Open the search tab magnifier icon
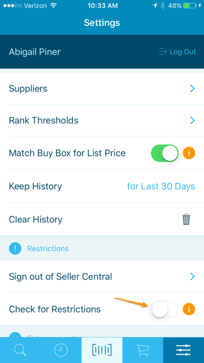 pyautogui.click(x=20, y=350)
